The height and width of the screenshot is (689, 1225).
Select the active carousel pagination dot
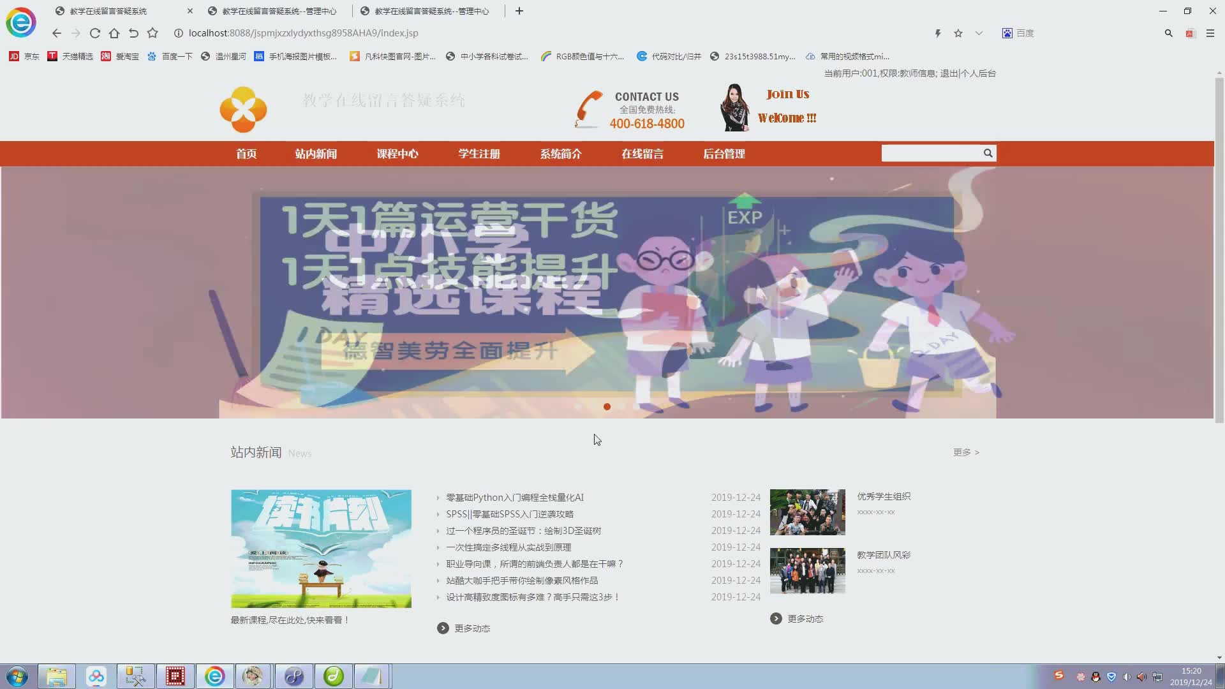coord(607,406)
